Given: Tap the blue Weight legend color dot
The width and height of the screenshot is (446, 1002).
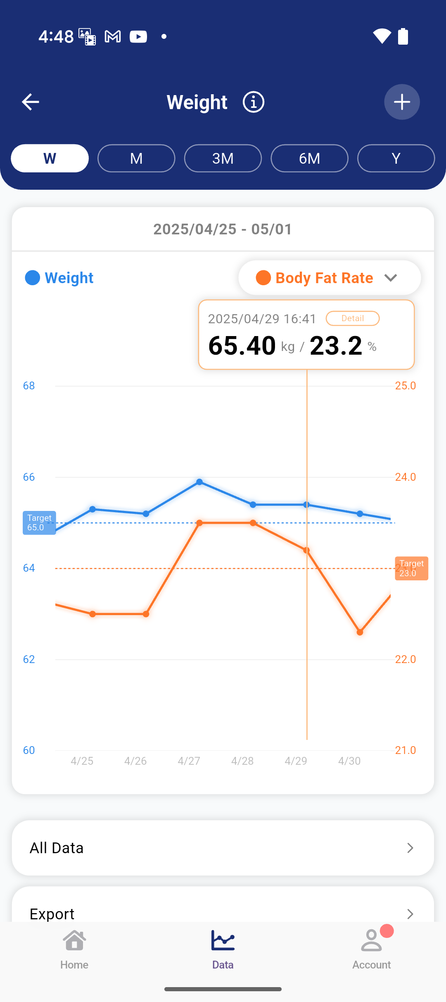Looking at the screenshot, I should click(x=33, y=278).
